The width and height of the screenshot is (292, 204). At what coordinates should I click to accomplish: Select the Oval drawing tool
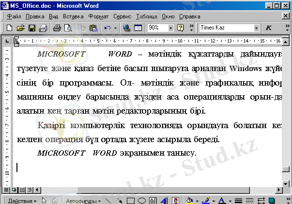[x=142, y=200]
